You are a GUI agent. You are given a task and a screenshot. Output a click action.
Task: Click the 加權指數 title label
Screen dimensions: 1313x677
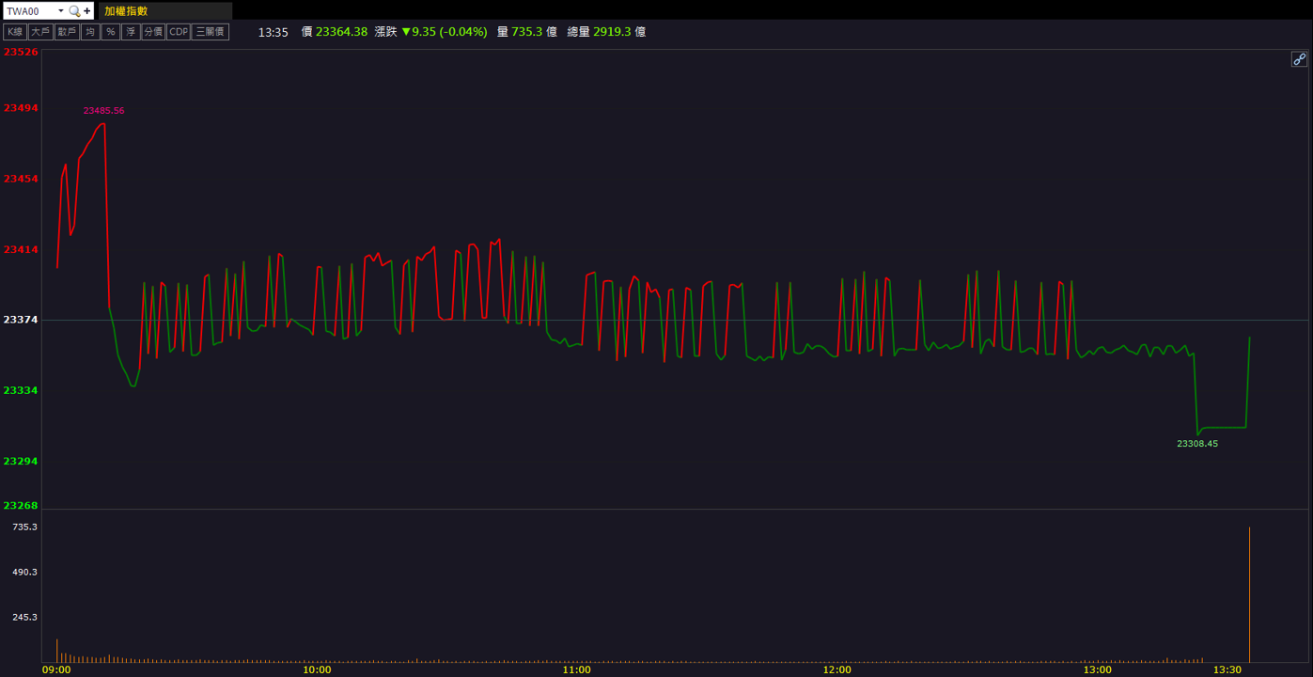(x=126, y=11)
